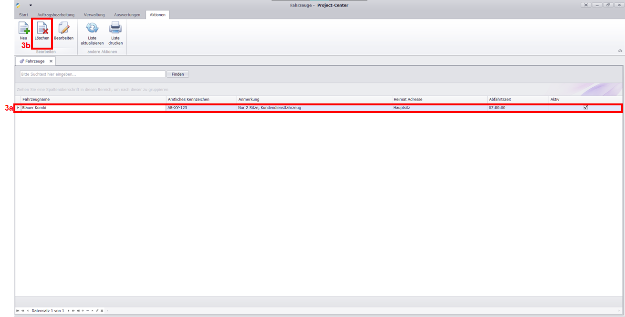
Task: Jump to first record in navigator
Action: point(18,311)
